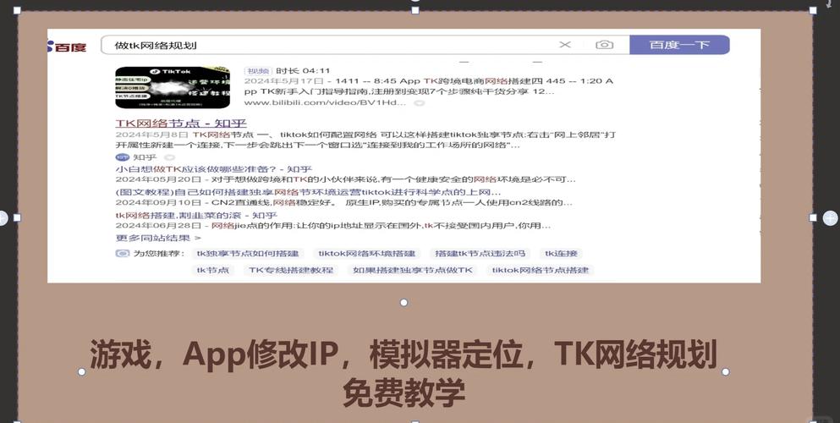Select suggestion tk连接
The height and width of the screenshot is (423, 840).
(x=561, y=253)
